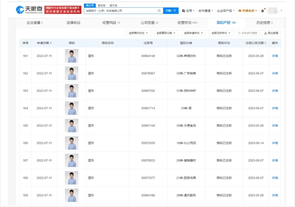Click the TianYanCha logo
Screen dimensions: 295x207
click(x=29, y=10)
